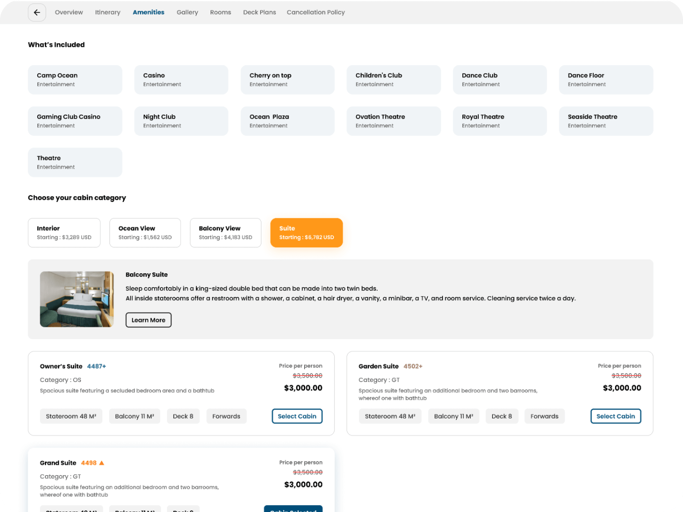The image size is (683, 512).
Task: View the Cancellation Policy tab
Action: click(x=315, y=13)
